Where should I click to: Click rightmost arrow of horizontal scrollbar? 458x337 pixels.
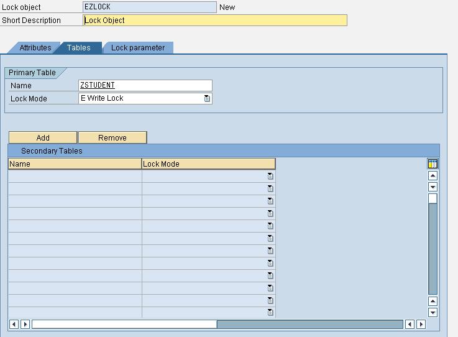pyautogui.click(x=421, y=324)
